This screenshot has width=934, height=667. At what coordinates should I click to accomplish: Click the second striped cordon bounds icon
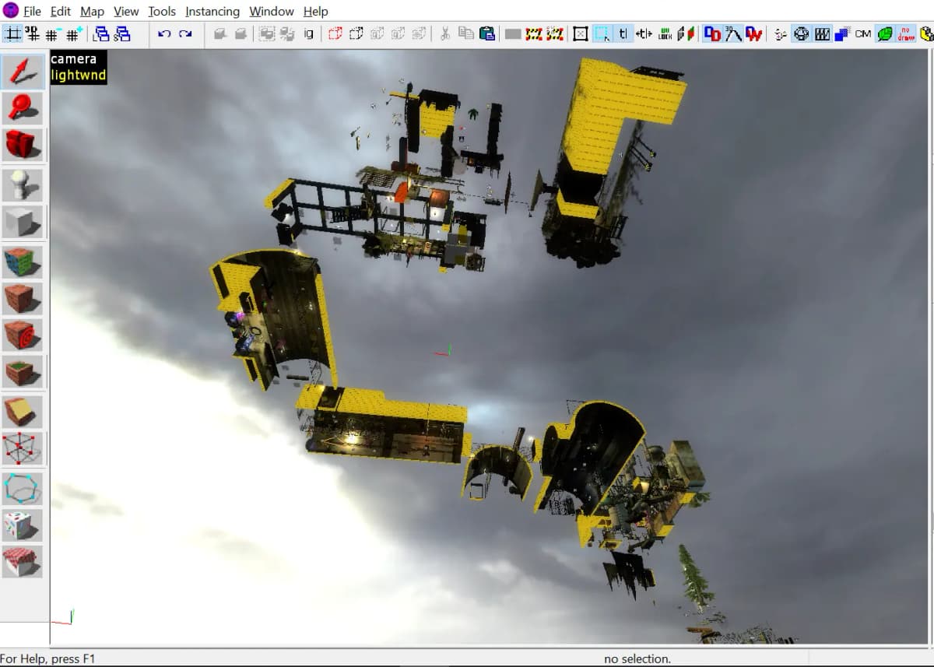[555, 33]
